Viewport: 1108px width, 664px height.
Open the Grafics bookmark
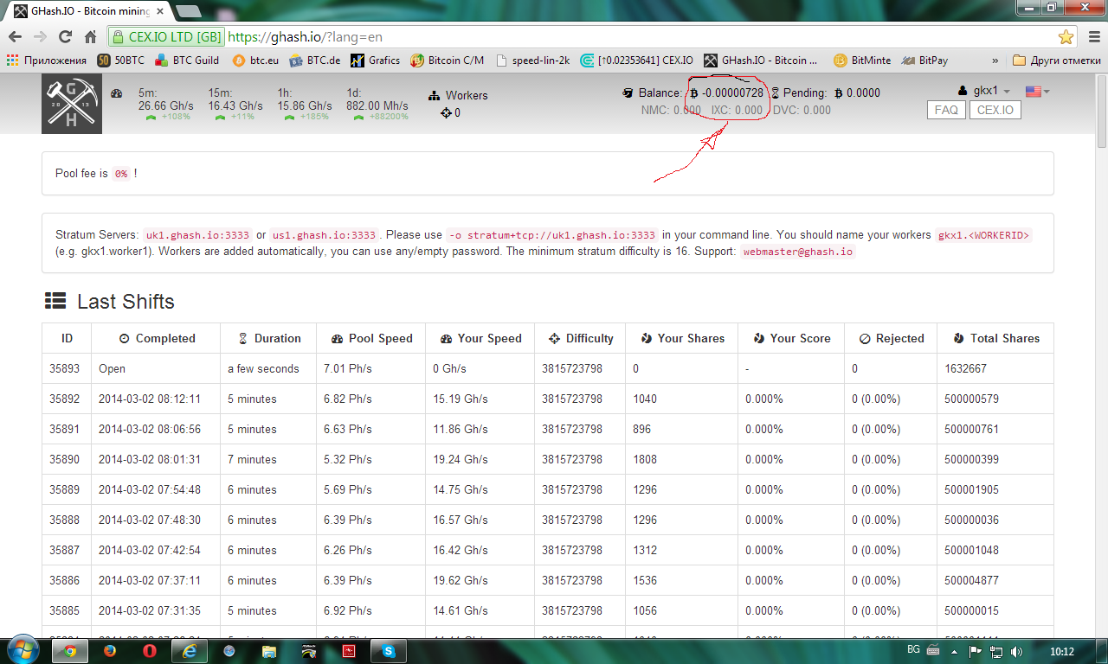[376, 61]
